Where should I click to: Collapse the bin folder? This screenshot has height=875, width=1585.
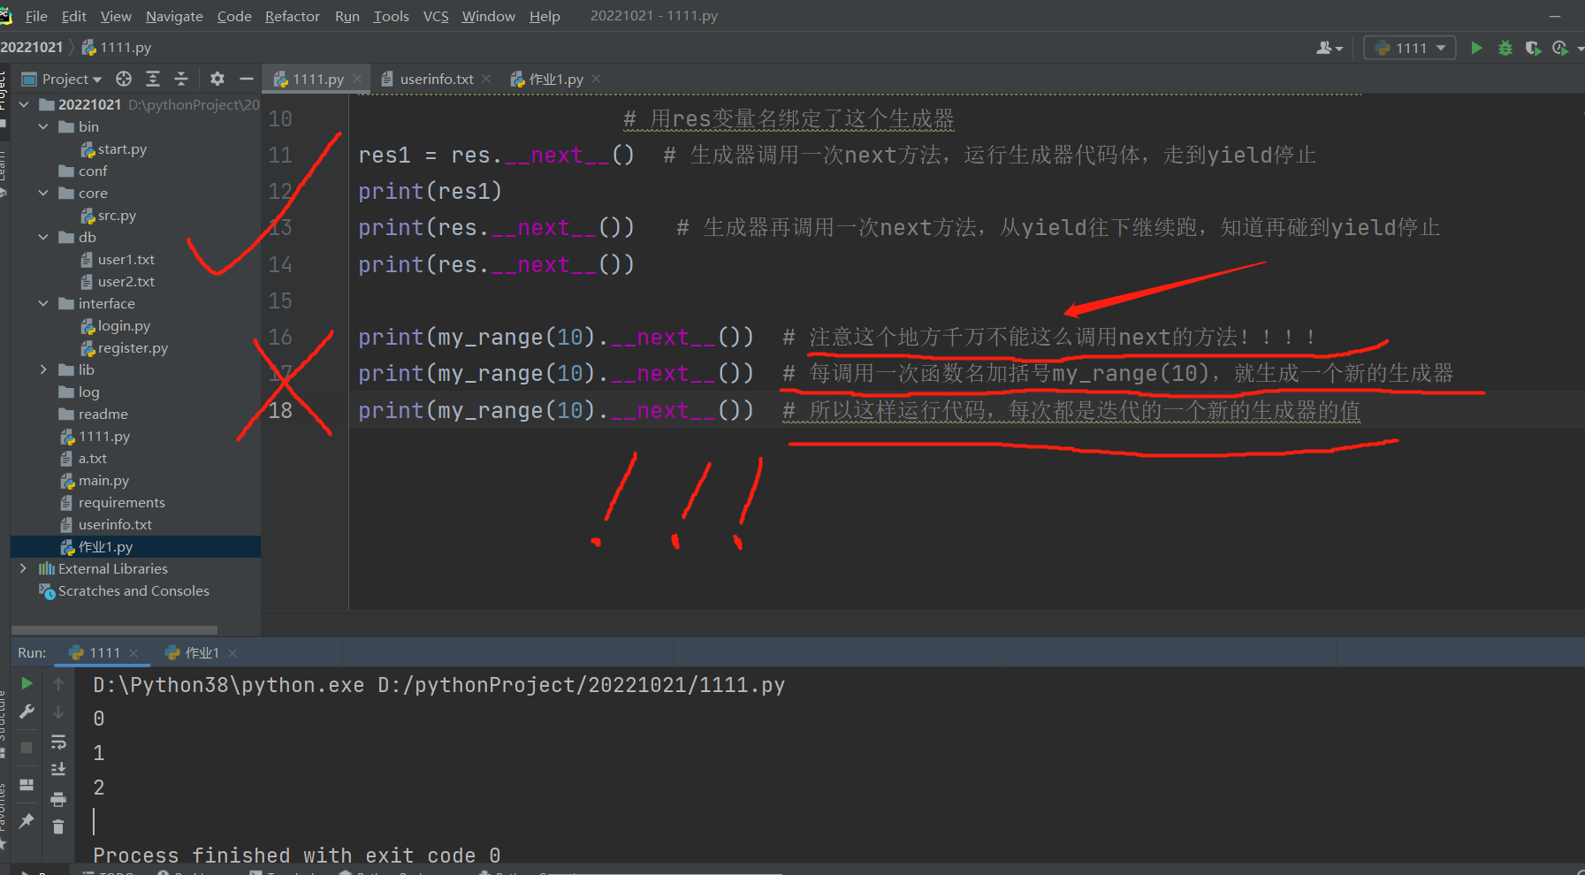43,126
